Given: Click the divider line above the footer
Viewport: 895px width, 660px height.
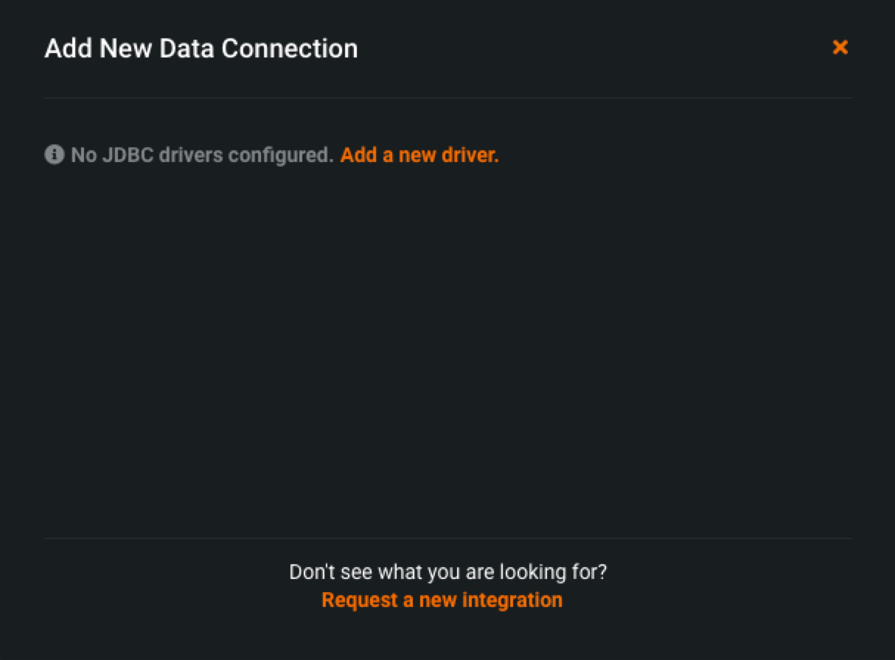Looking at the screenshot, I should click(x=448, y=538).
